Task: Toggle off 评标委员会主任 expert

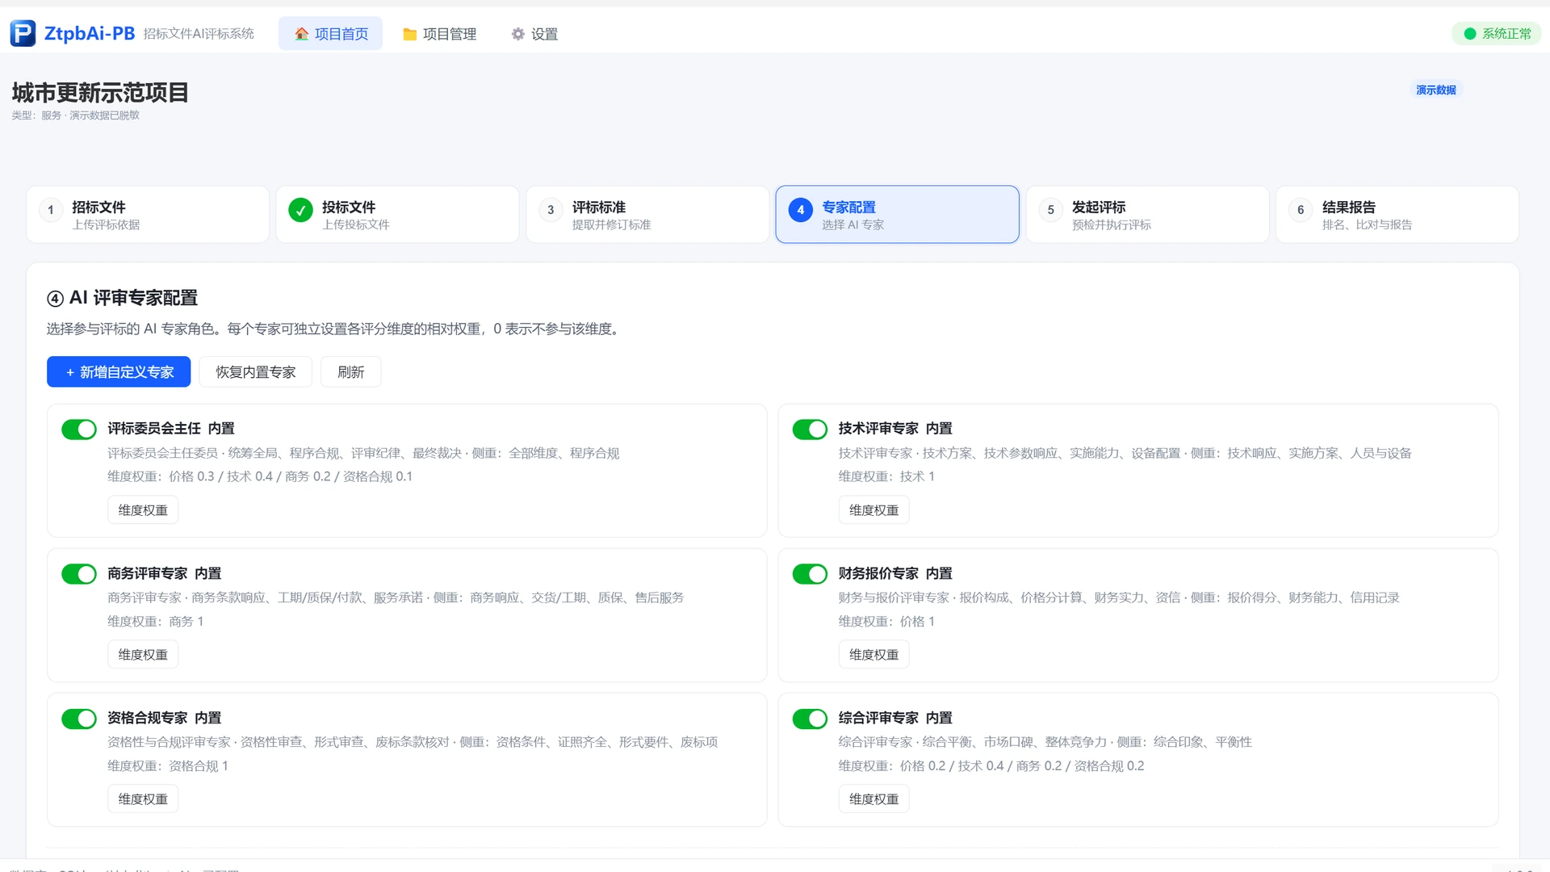Action: (79, 430)
